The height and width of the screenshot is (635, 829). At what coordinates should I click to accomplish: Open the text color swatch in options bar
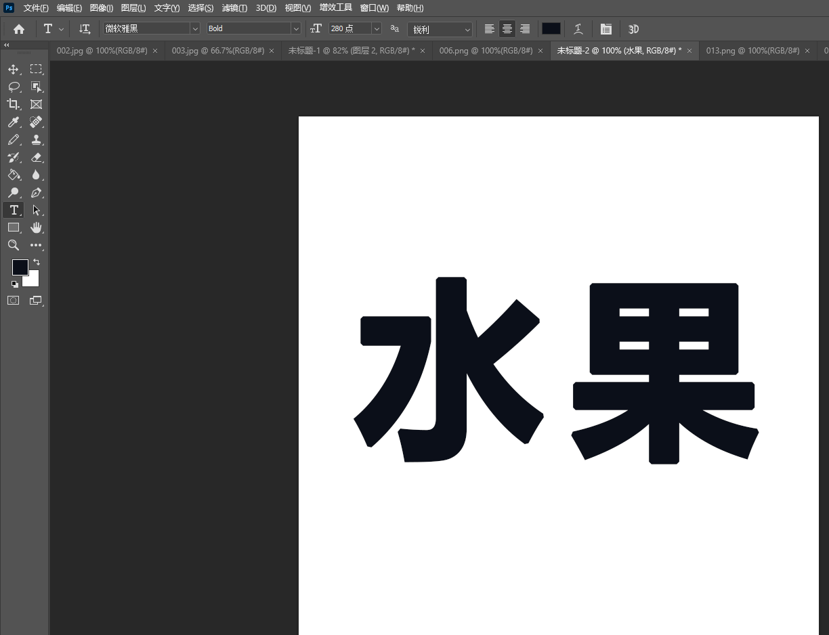(x=551, y=28)
